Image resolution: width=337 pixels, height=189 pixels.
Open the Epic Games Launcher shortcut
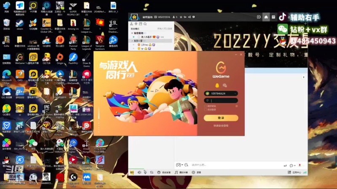(x=47, y=111)
